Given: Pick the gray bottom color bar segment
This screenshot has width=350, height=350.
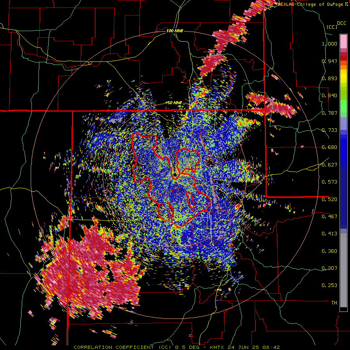Looking at the screenshot, I should click(x=343, y=270).
